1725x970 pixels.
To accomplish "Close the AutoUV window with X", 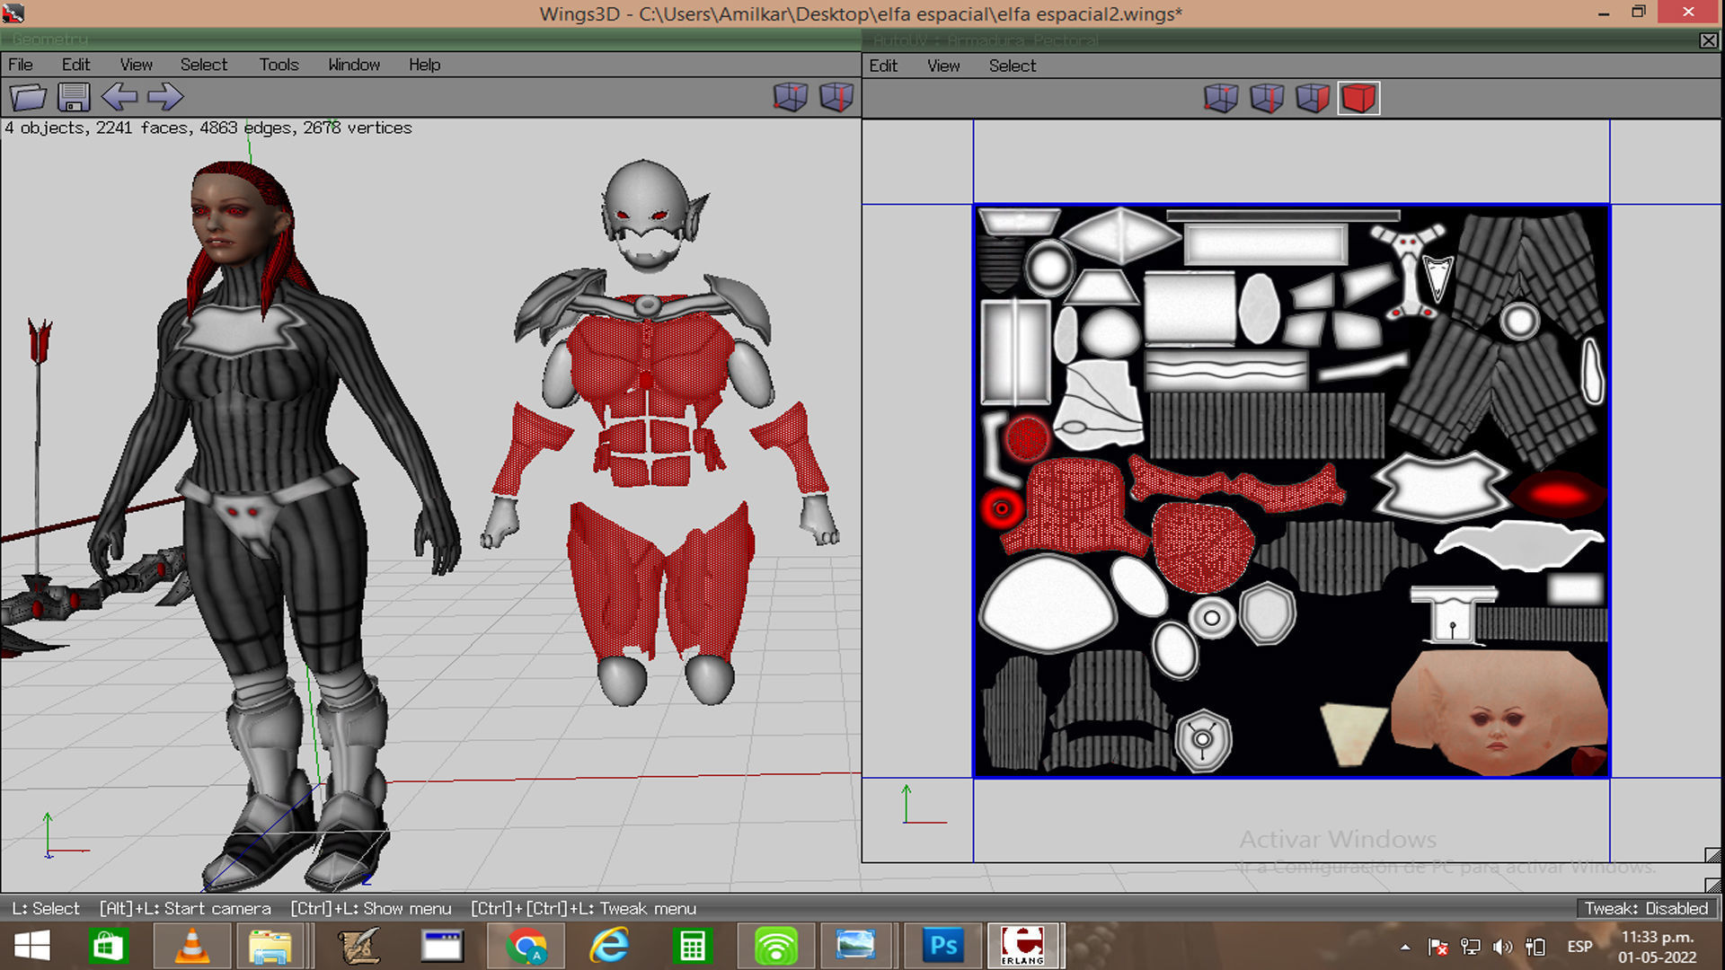I will click(x=1708, y=40).
